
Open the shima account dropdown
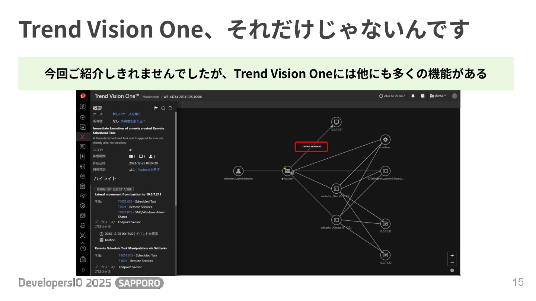438,96
